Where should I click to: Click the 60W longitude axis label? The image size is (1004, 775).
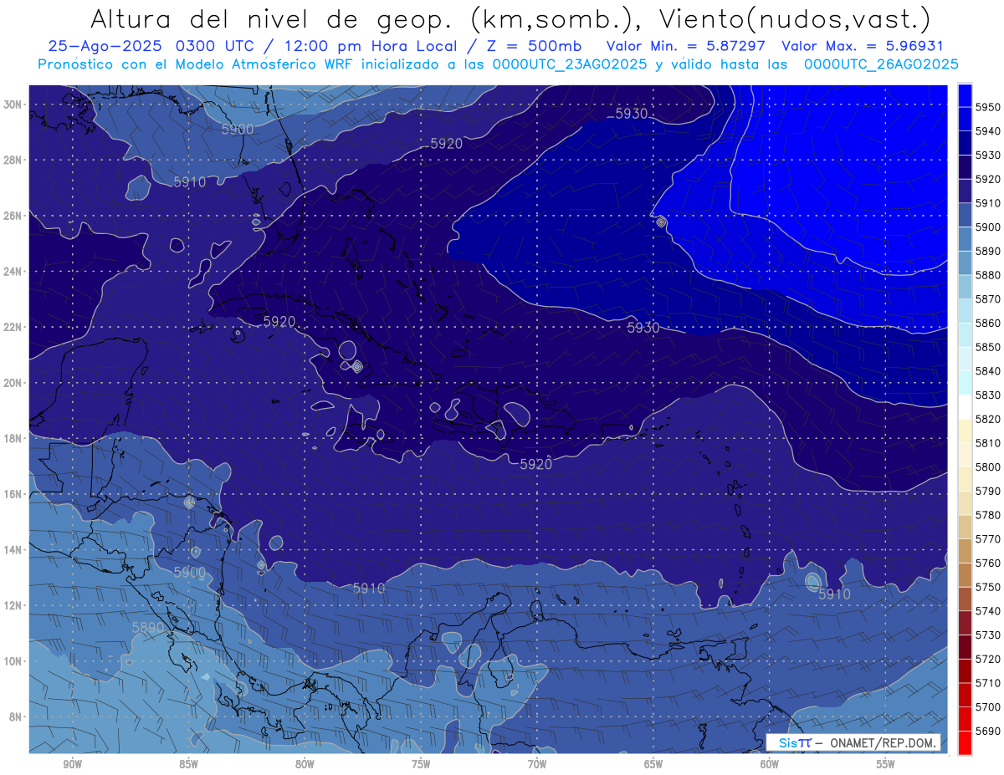(770, 764)
